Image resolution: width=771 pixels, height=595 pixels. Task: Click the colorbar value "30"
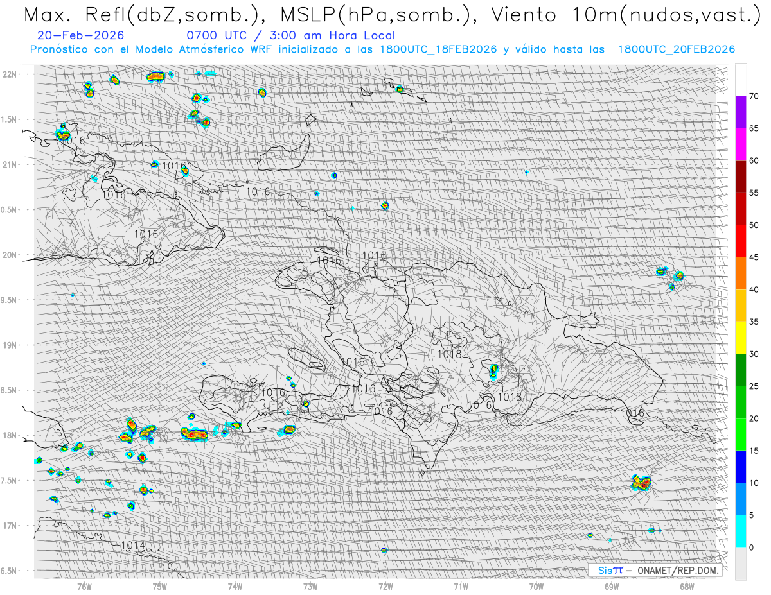(x=754, y=354)
